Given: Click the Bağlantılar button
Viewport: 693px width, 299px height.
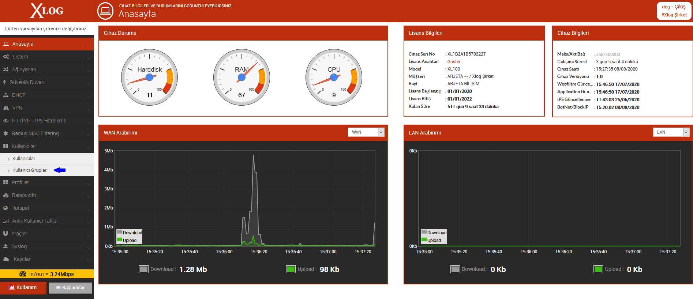Looking at the screenshot, I should 70,288.
